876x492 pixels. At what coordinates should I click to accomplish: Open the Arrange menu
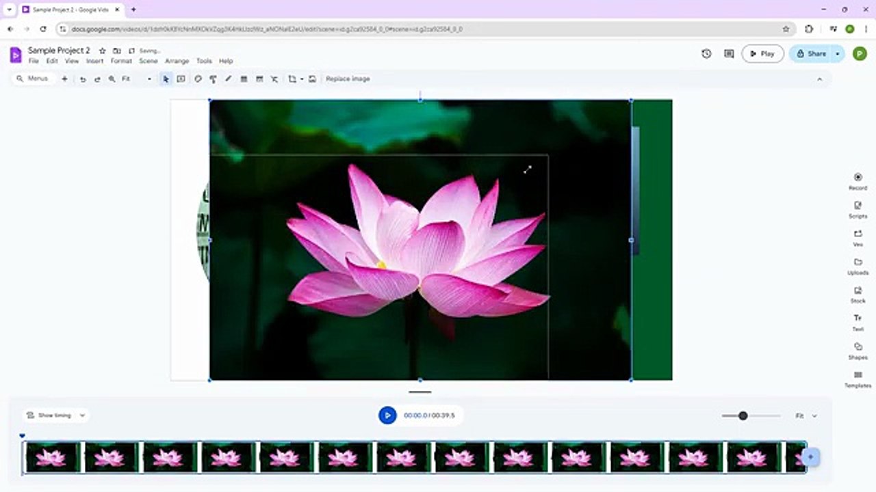[177, 61]
